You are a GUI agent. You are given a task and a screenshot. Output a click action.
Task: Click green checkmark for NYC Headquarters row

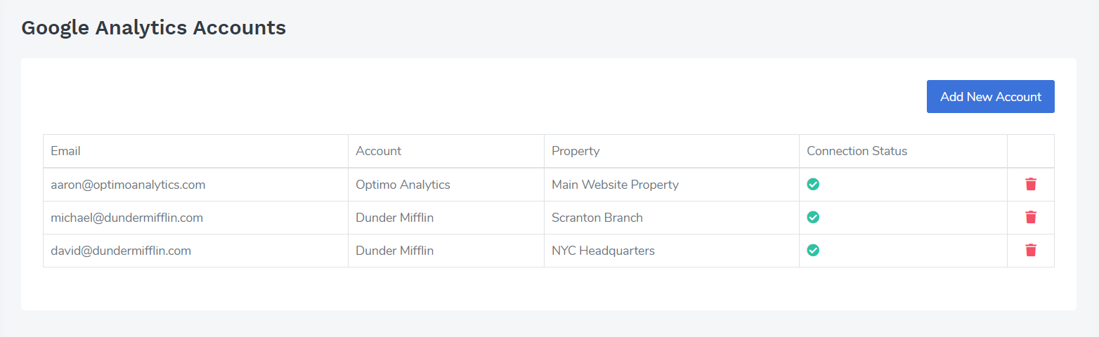[813, 251]
